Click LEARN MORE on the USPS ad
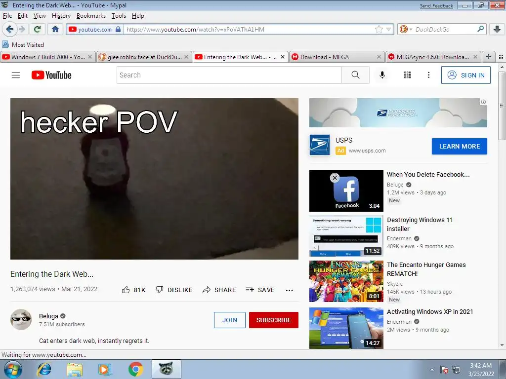Screen dimensions: 506x379 click(x=459, y=146)
